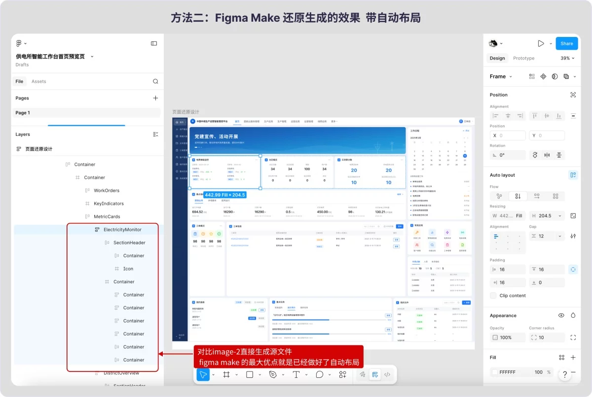
Task: Open the blend mode droplet icon
Action: 573,315
